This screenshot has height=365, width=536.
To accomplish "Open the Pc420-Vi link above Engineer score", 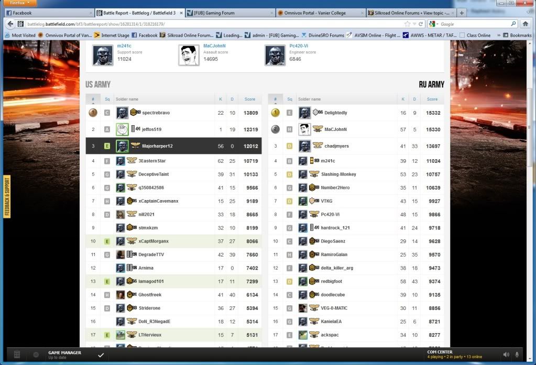I will (299, 46).
